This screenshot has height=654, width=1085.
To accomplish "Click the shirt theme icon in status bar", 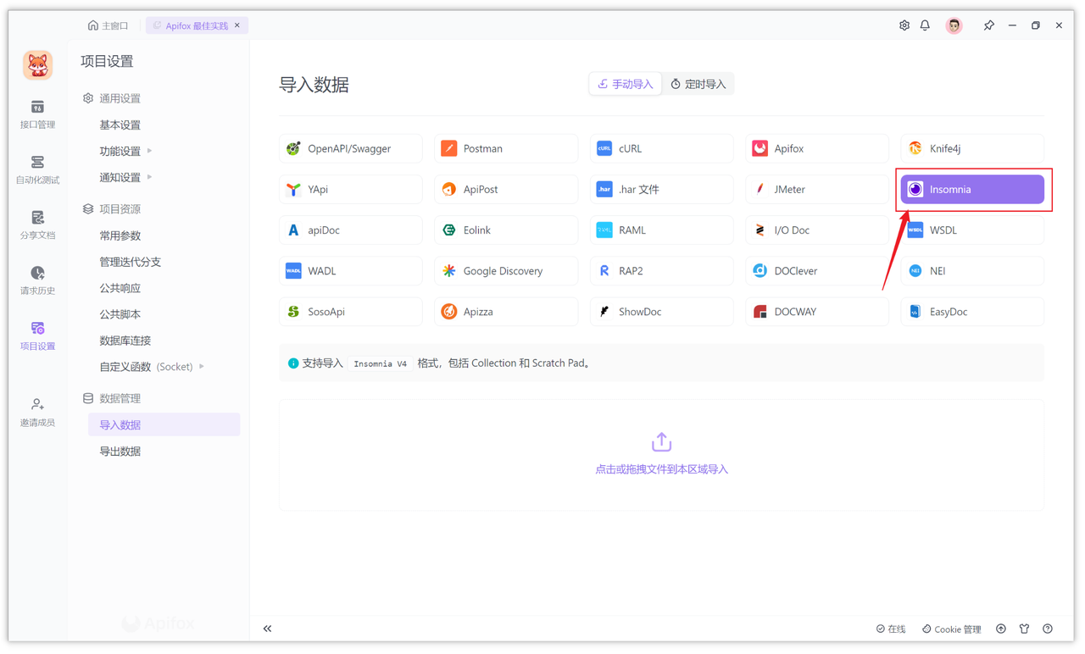I will click(1024, 629).
